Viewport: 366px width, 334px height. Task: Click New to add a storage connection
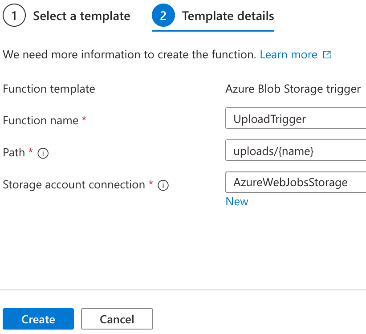pos(237,201)
